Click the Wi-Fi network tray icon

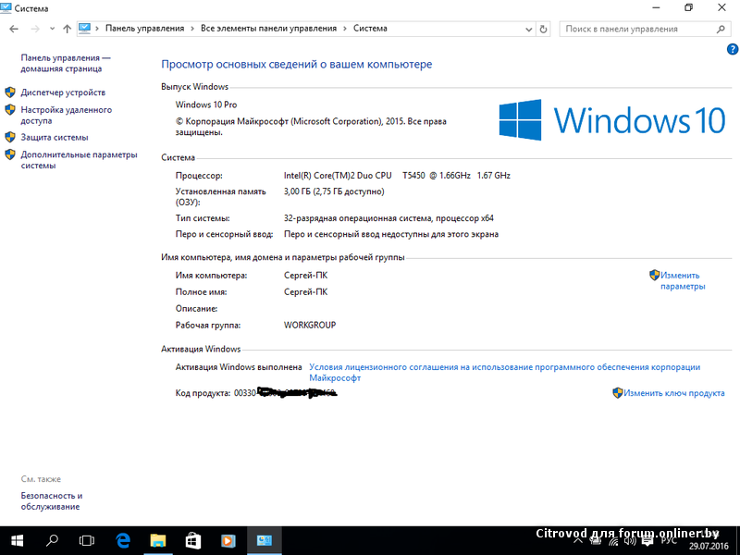click(x=612, y=541)
